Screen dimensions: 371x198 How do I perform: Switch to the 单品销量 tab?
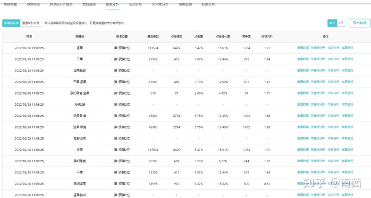click(10, 4)
